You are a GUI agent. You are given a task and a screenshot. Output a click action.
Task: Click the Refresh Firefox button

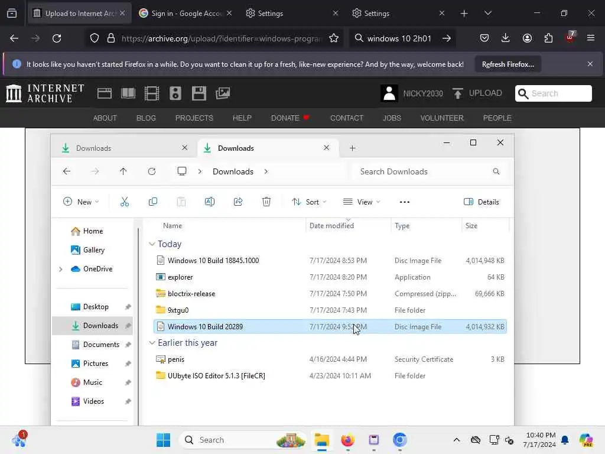(x=508, y=64)
